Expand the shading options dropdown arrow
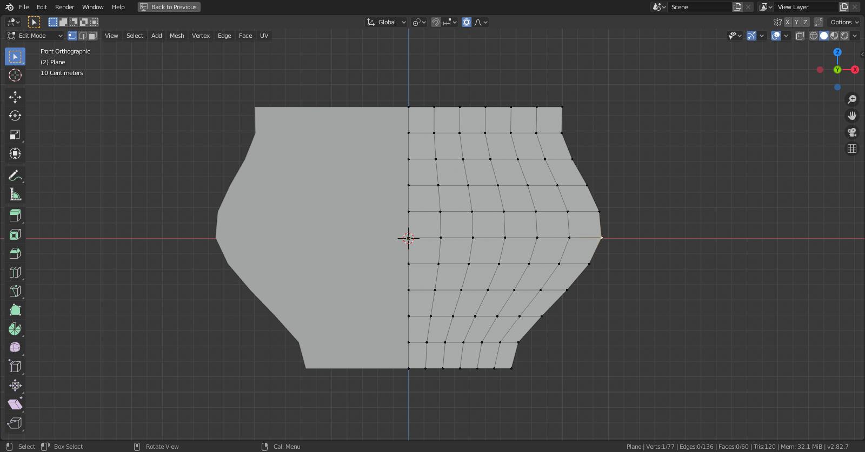 [x=855, y=36]
